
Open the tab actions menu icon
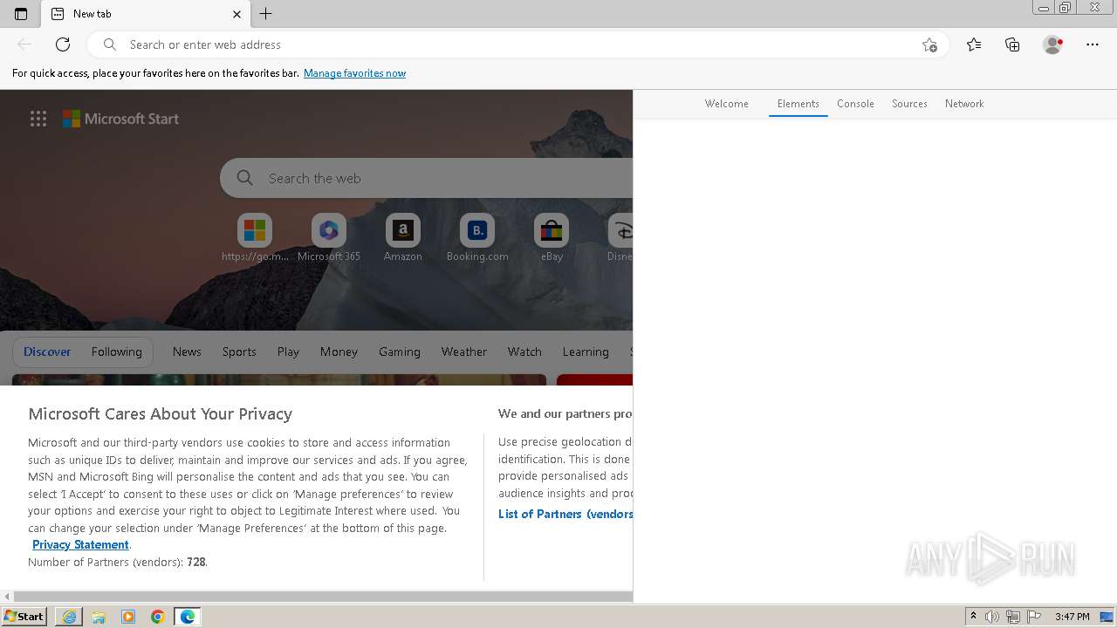[x=21, y=14]
